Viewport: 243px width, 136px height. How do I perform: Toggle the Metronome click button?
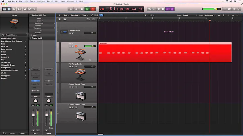coord(172,9)
